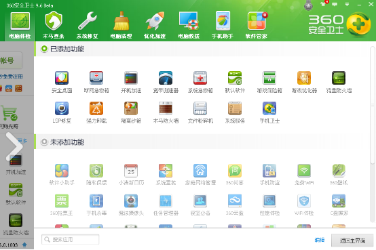Open the 安全桌面 tool icon

(62, 78)
